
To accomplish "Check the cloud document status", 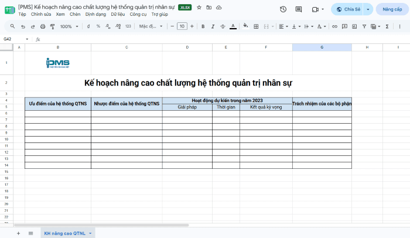I will pos(219,8).
